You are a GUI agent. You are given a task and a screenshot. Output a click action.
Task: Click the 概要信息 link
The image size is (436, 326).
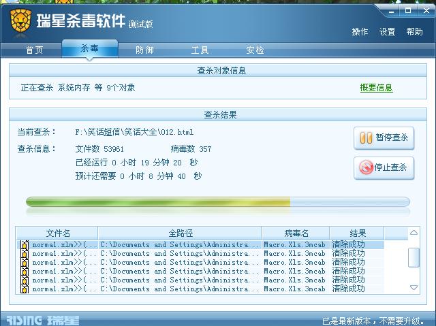376,88
